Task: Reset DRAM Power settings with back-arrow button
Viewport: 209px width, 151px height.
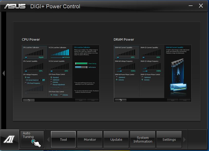Action: [121, 100]
